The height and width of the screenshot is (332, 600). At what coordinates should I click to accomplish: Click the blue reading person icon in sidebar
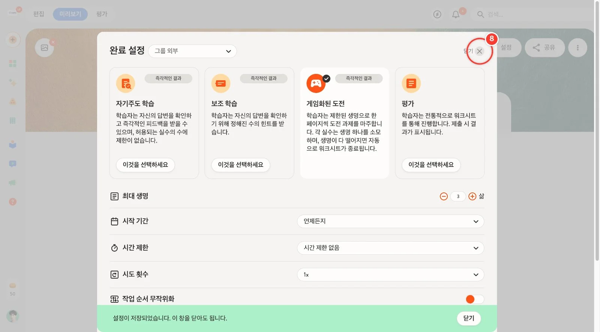tap(13, 144)
